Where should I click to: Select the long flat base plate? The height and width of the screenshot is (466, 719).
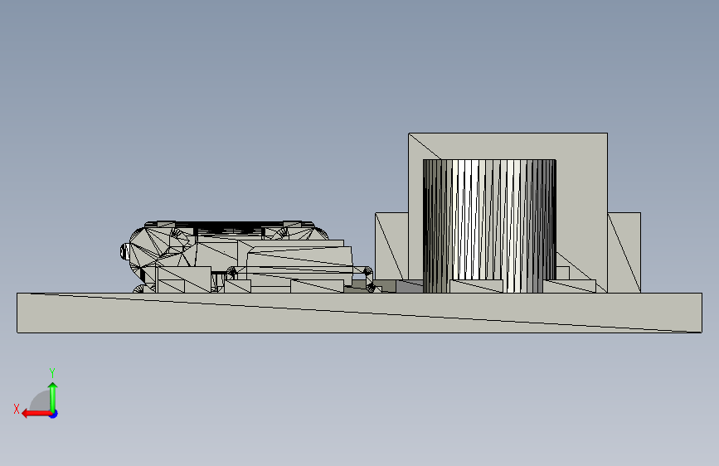360,313
